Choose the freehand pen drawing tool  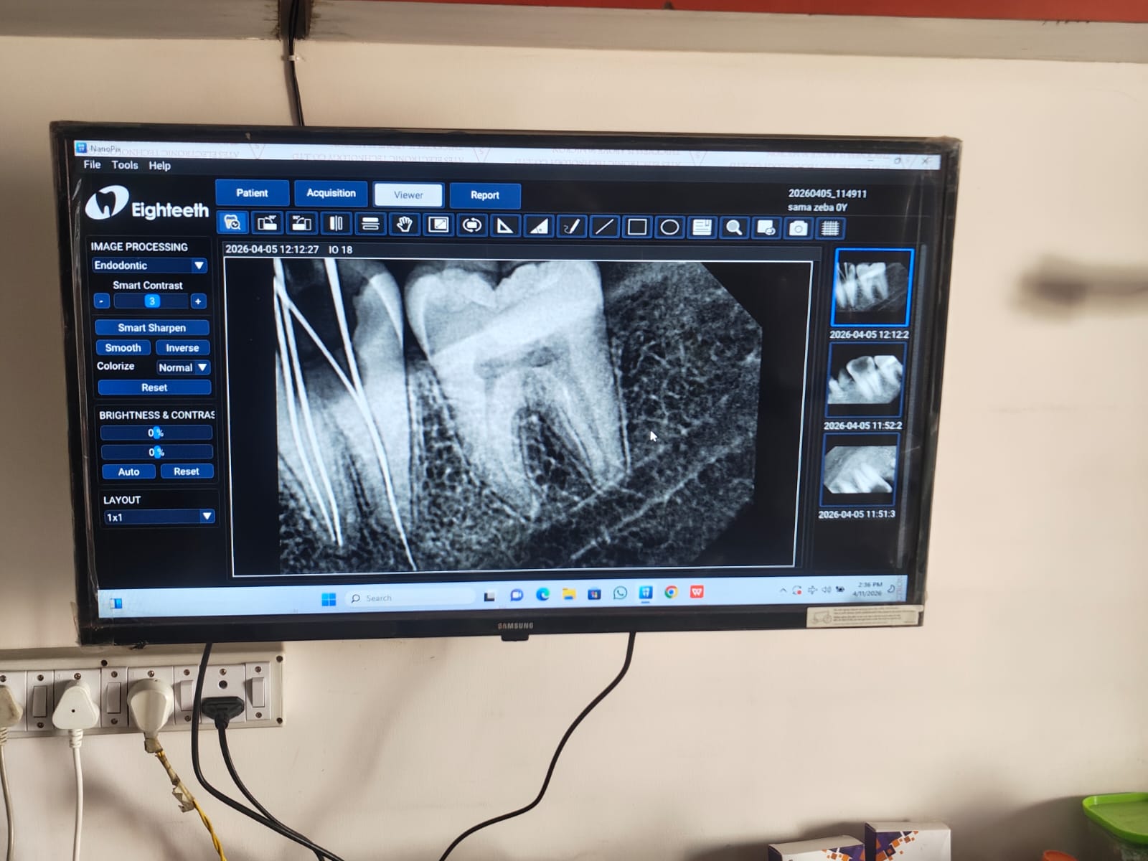coord(571,227)
